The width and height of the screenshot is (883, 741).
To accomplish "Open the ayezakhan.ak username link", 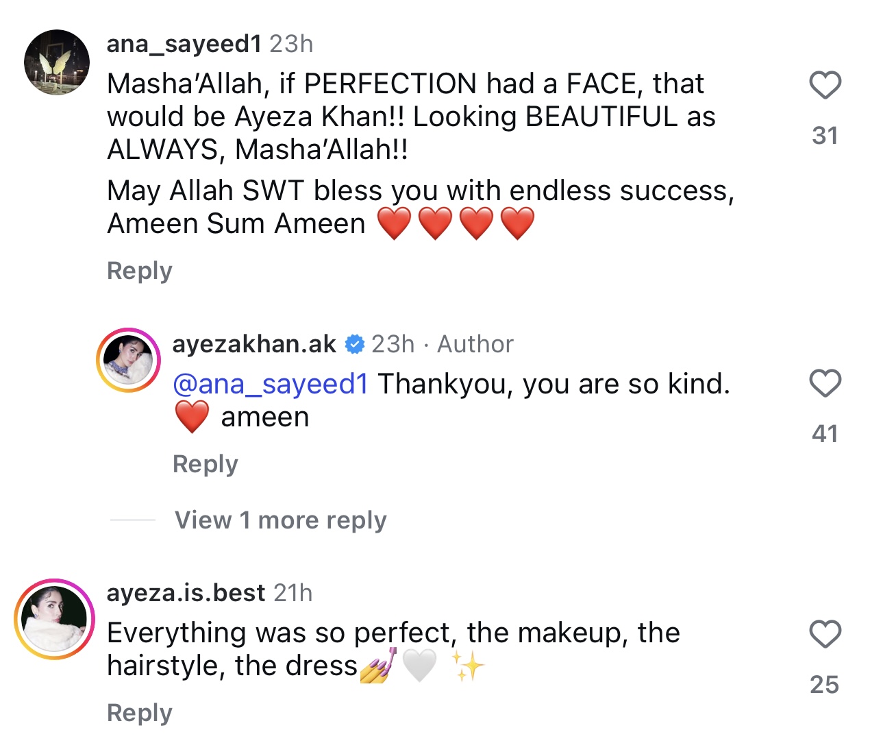I will 254,344.
